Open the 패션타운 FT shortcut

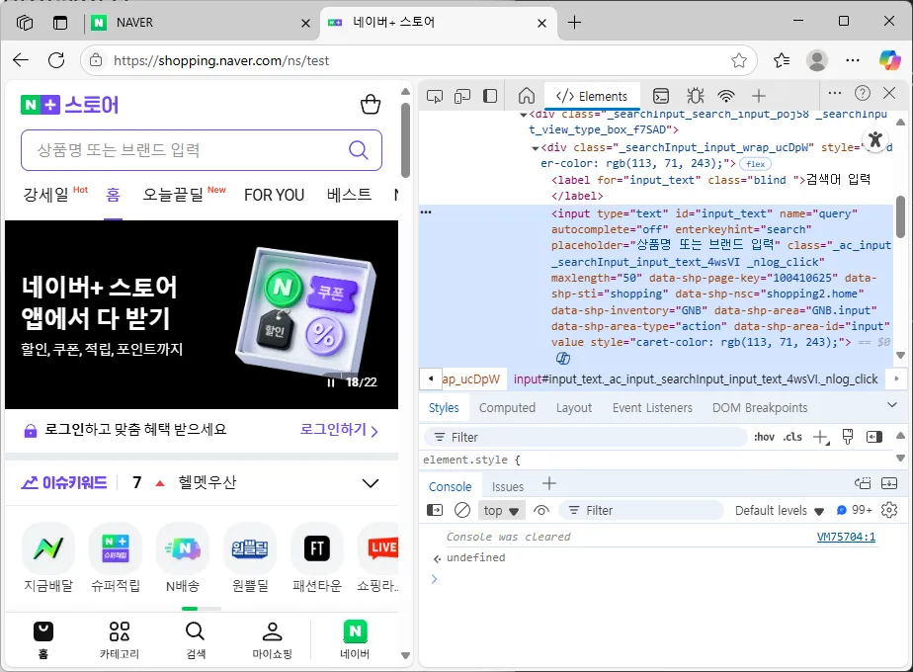pyautogui.click(x=317, y=558)
